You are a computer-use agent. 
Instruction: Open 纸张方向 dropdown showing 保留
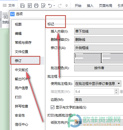98,123
